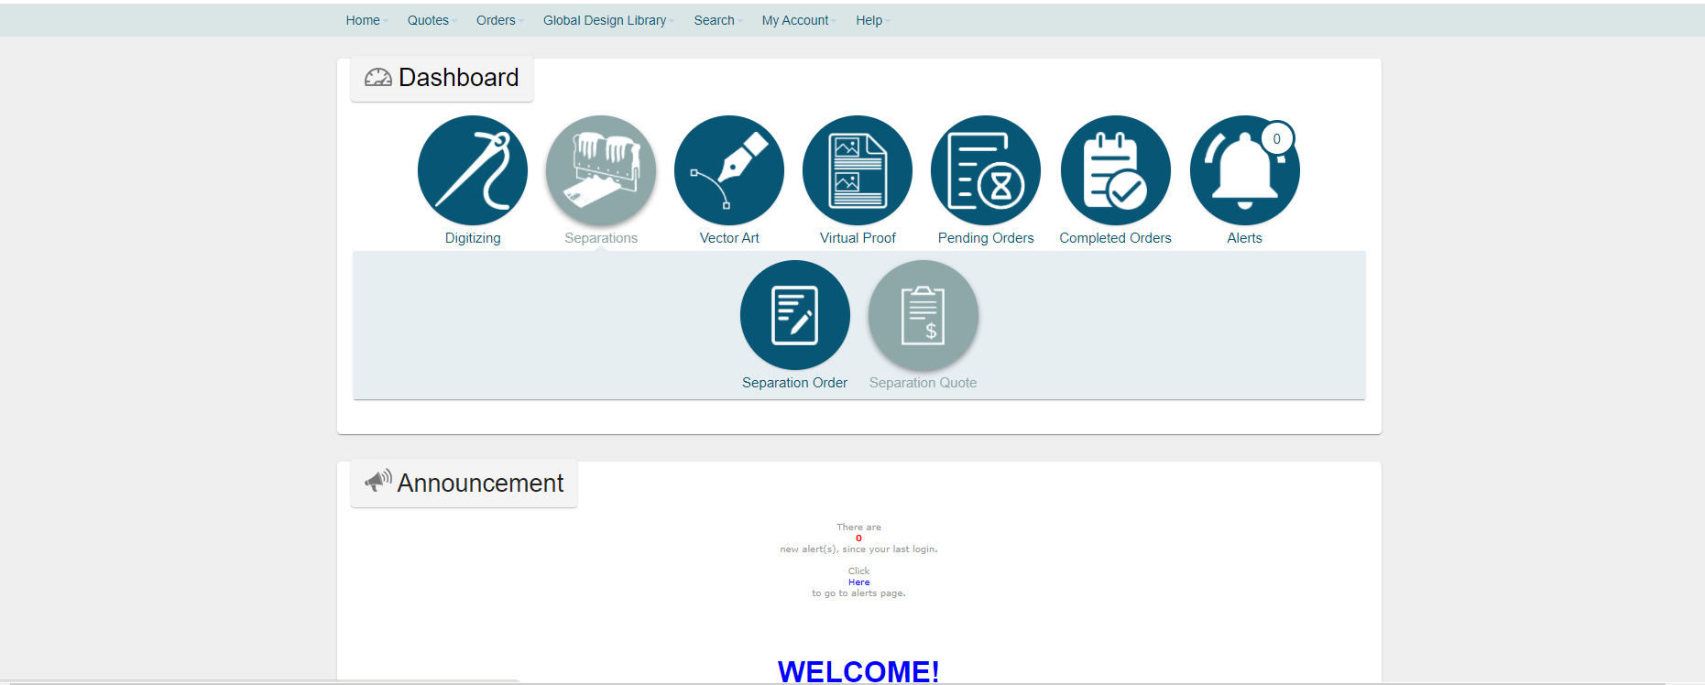Expand the Home dropdown menu
This screenshot has height=685, width=1705.
[363, 20]
